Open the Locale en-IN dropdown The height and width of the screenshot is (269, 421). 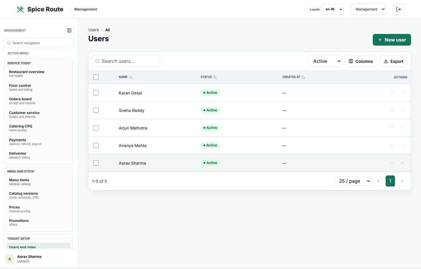[x=332, y=9]
